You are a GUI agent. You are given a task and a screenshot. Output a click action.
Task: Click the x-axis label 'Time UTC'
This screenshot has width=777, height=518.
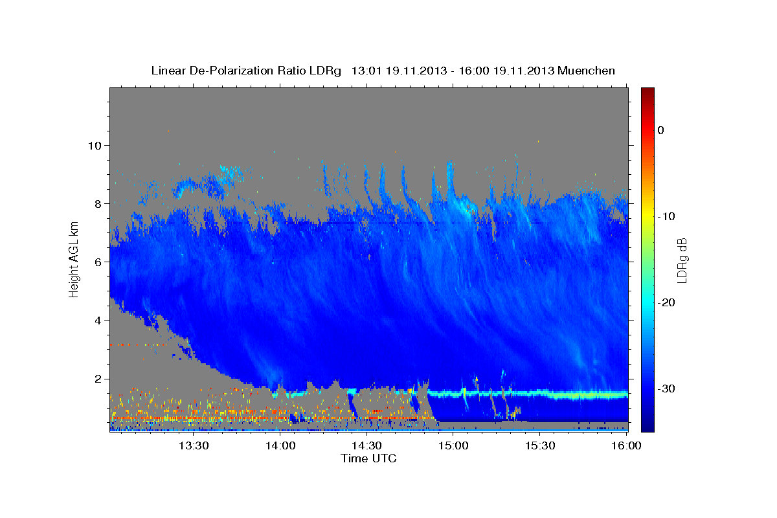(368, 458)
